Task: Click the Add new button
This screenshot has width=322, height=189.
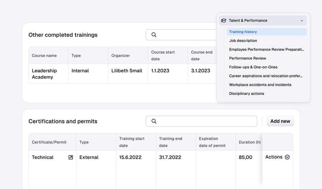Action: coord(280,121)
